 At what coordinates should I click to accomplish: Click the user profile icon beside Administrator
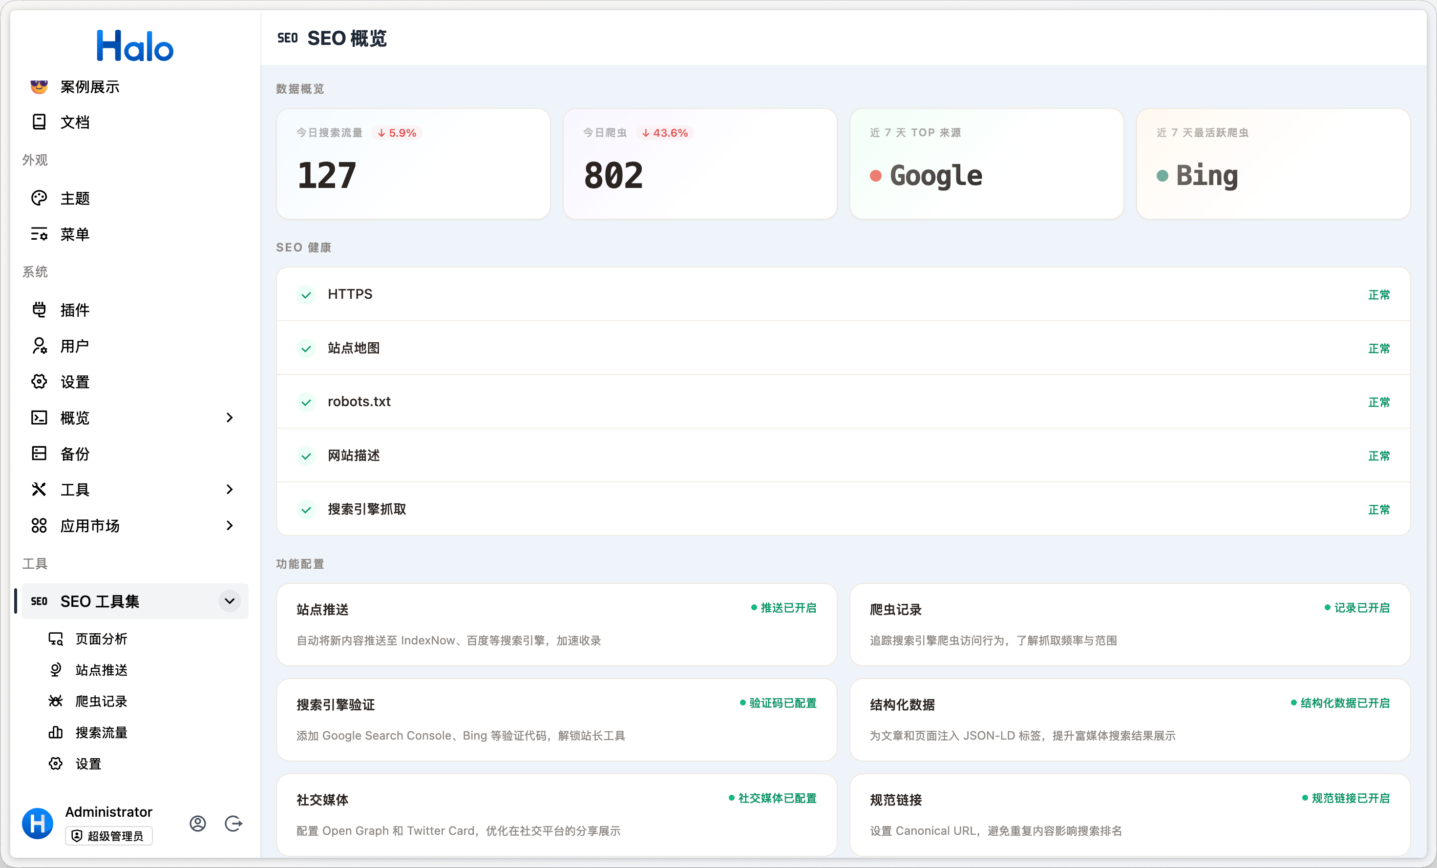198,823
